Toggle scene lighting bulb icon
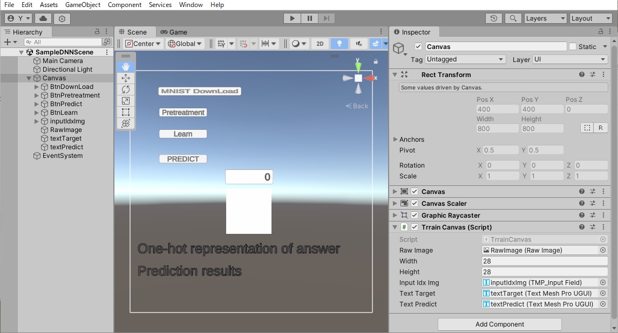 coord(339,44)
